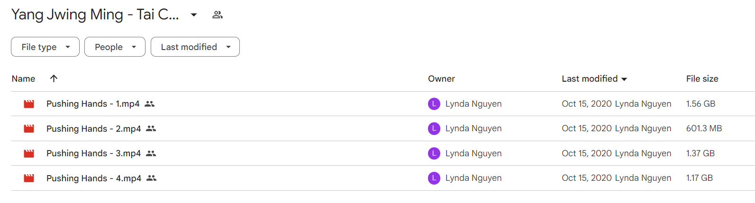Click the folder title Yang Jwing Ming
Image resolution: width=755 pixels, height=203 pixels.
click(x=95, y=15)
